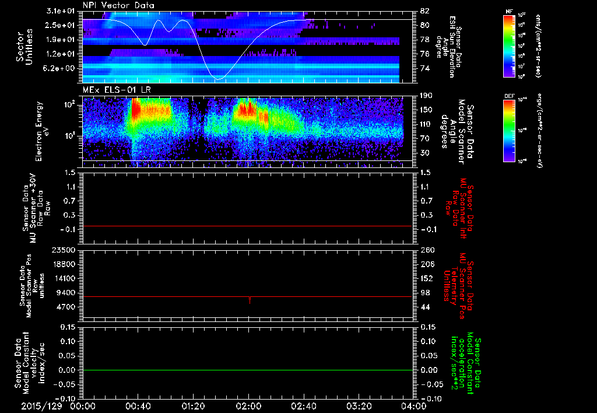Click the '70' scanner angle tick label
The height and width of the screenshot is (413, 597).
pyautogui.click(x=424, y=139)
